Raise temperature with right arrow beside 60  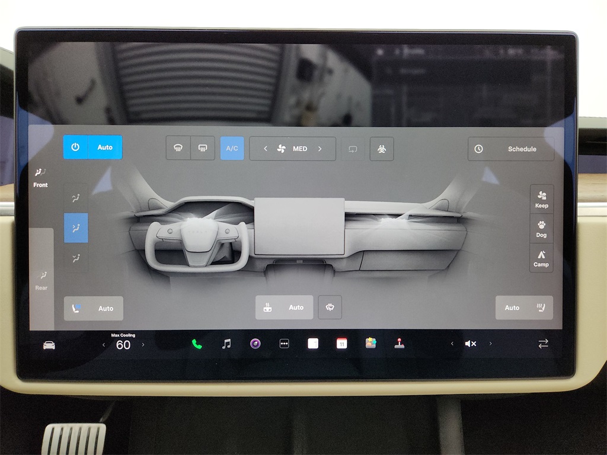coord(143,344)
